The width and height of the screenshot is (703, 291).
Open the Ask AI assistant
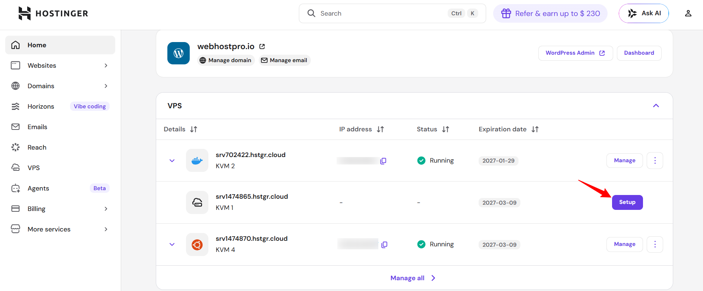click(x=644, y=13)
